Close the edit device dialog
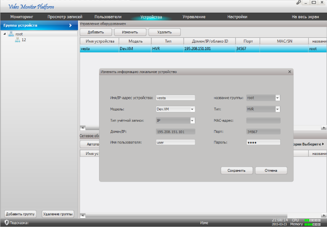The image size is (327, 227). click(290, 72)
